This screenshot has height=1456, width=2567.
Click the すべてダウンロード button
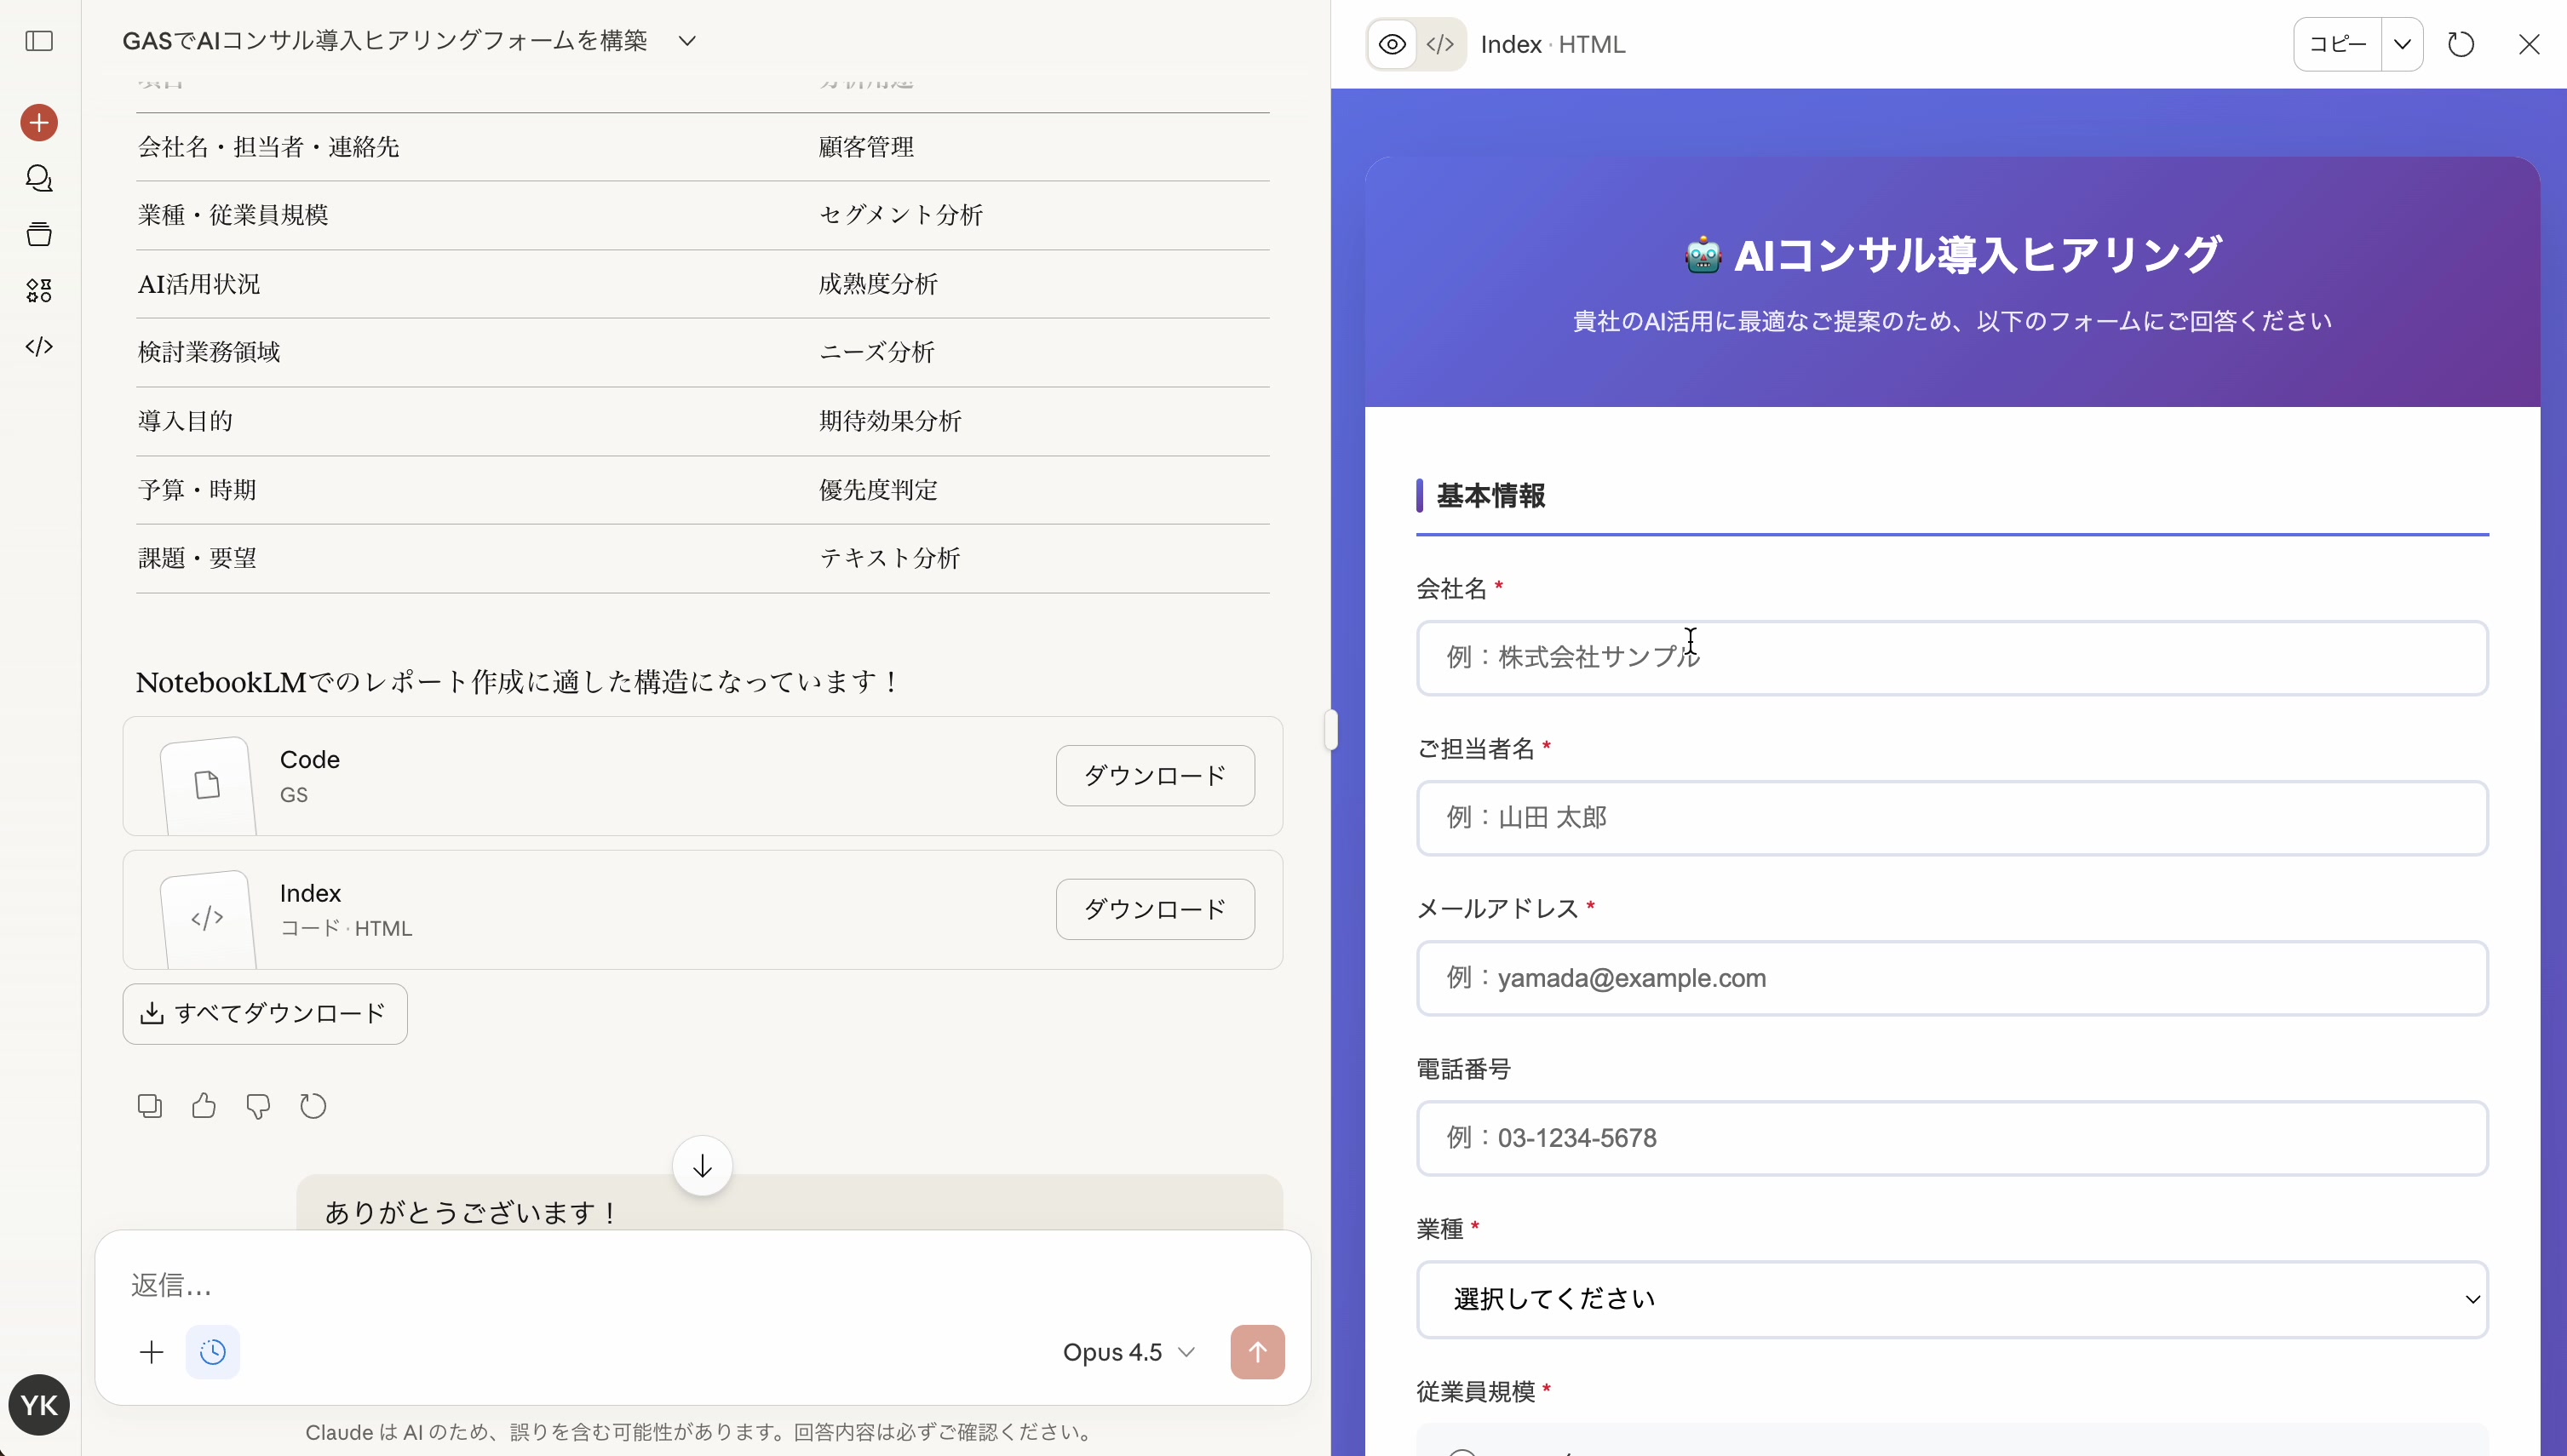(264, 1013)
